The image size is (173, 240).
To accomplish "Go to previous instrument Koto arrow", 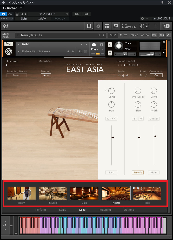I will (x=82, y=44).
